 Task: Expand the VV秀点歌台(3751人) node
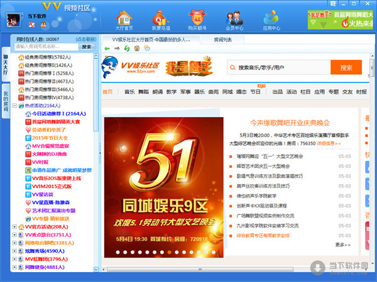coord(14,235)
